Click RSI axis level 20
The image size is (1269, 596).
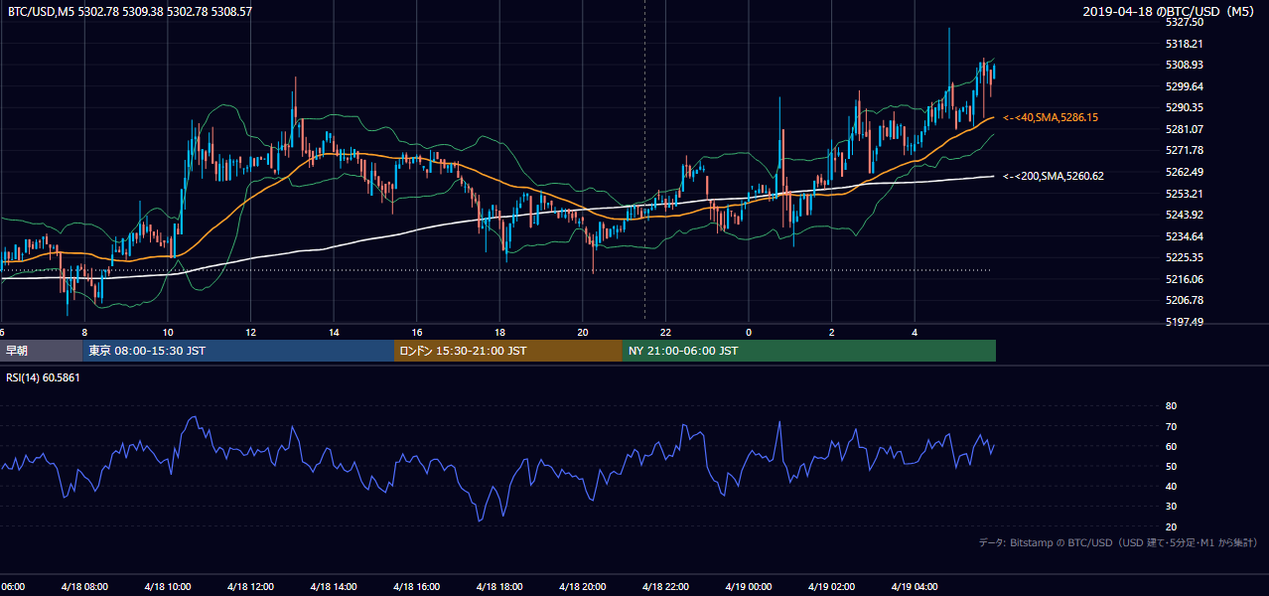[x=1171, y=526]
